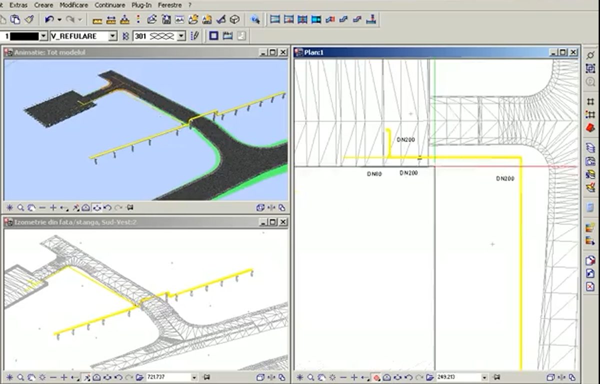The image size is (600, 384).
Task: Click the plus zoom-in icon in Animatie window
Action: click(x=53, y=207)
